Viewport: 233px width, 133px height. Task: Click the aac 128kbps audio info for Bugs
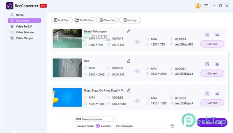coord(184,103)
